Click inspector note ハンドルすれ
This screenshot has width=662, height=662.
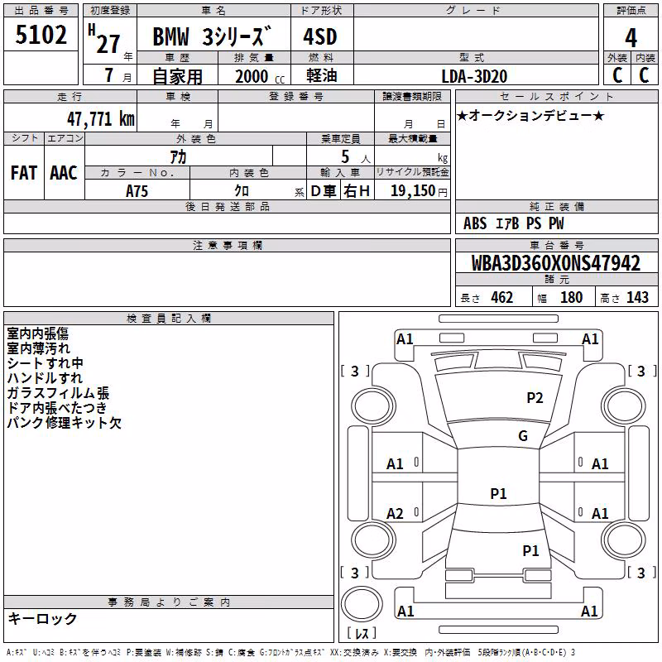coord(45,378)
